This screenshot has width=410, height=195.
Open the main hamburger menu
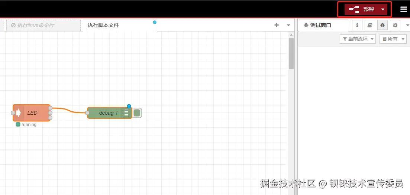pos(403,9)
